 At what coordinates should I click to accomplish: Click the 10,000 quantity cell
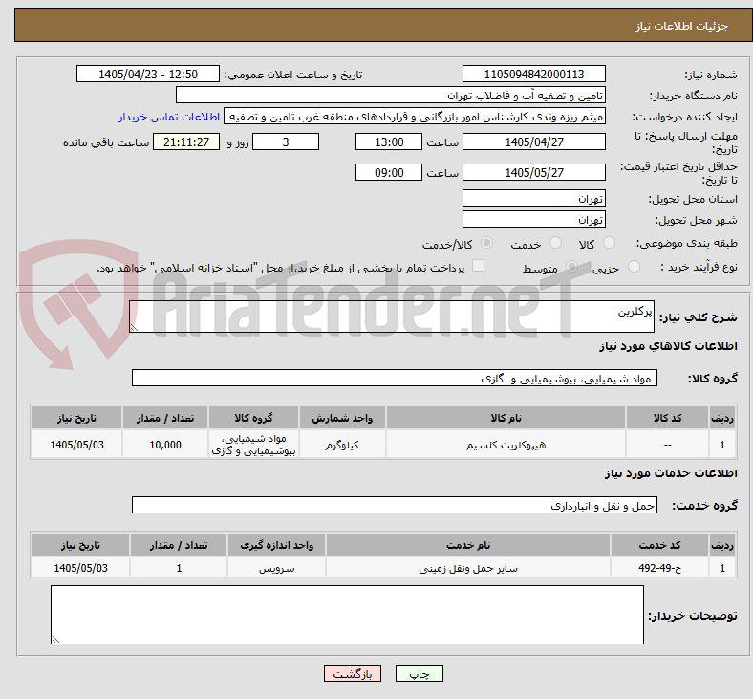click(164, 445)
